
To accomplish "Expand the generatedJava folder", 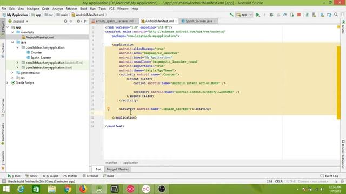I will pyautogui.click(x=12, y=73).
